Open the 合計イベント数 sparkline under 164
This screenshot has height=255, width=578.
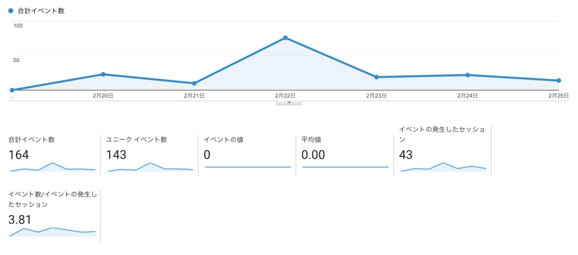pyautogui.click(x=52, y=167)
